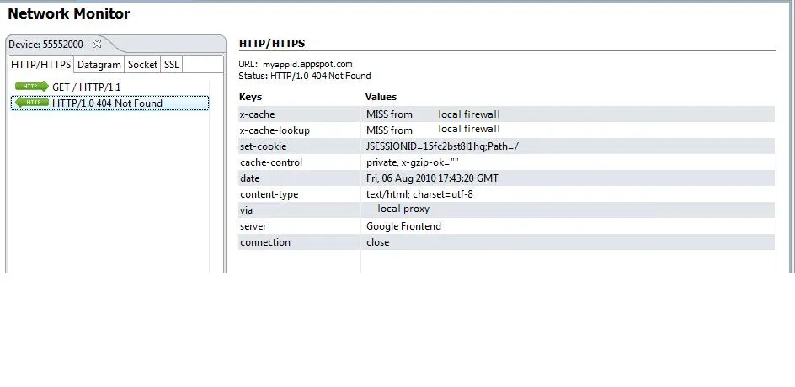This screenshot has width=795, height=387.
Task: Click the JSESSIONID cookie value
Action: [x=443, y=146]
